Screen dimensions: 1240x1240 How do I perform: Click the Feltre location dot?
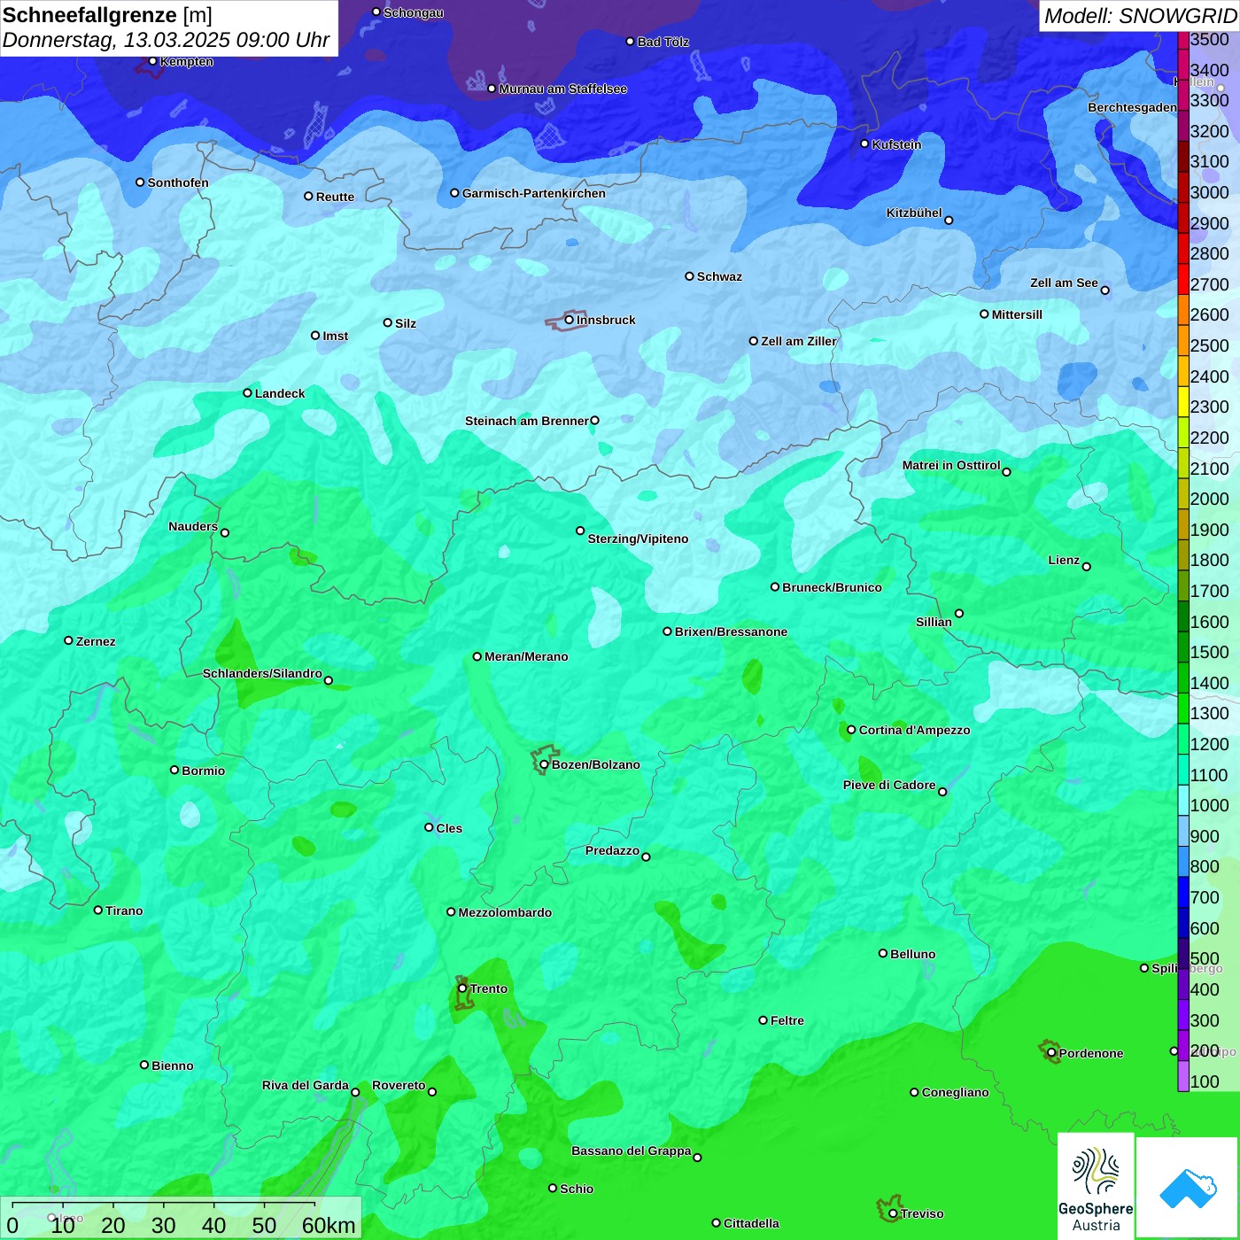pyautogui.click(x=763, y=1020)
